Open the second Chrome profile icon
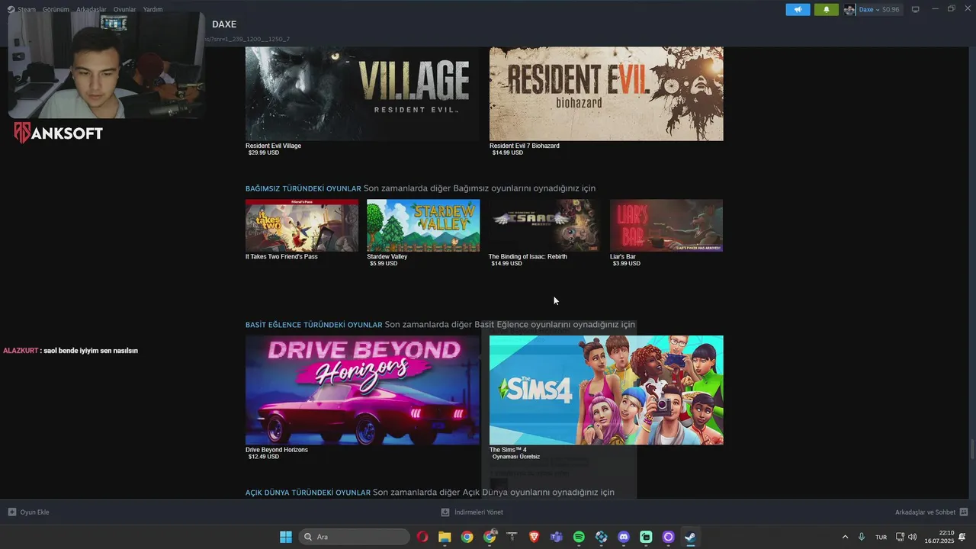The width and height of the screenshot is (976, 549). click(x=490, y=537)
